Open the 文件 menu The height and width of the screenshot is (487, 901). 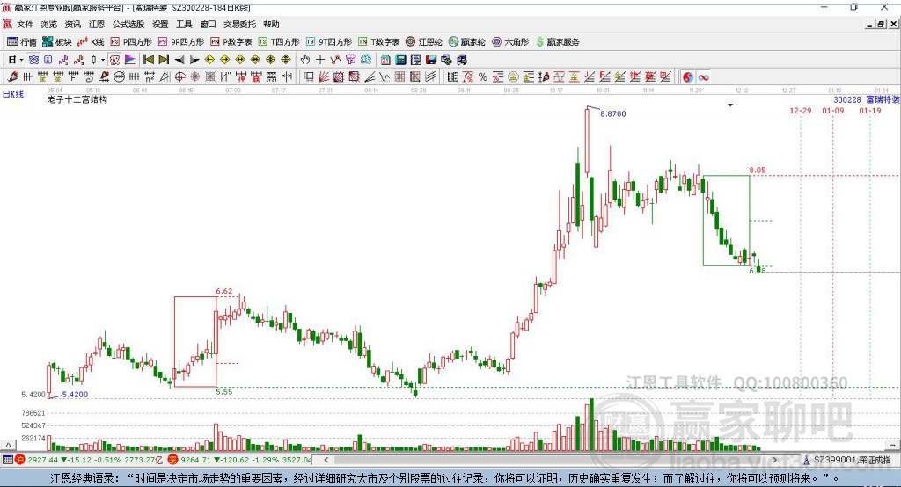[25, 24]
